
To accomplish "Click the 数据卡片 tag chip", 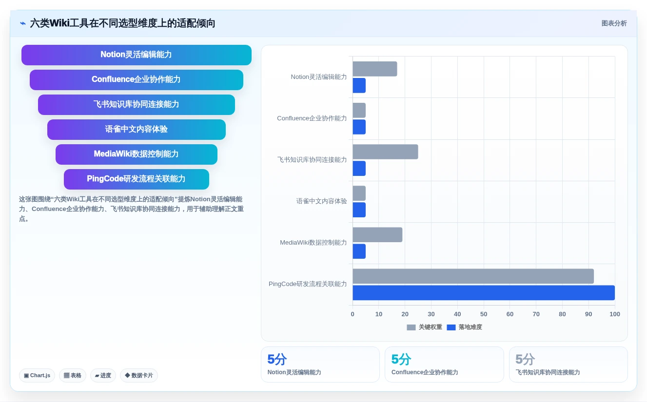I will 139,375.
